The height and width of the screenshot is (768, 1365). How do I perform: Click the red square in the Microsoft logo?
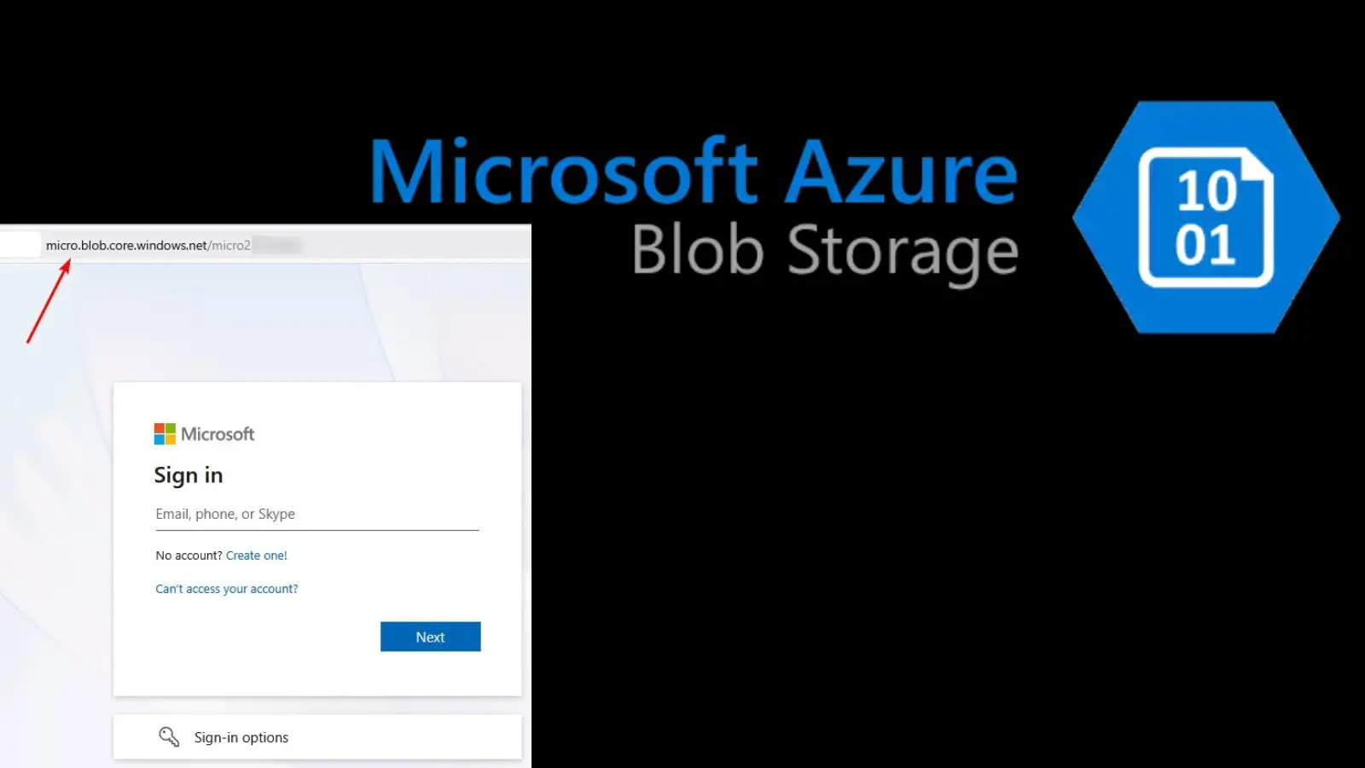158,428
